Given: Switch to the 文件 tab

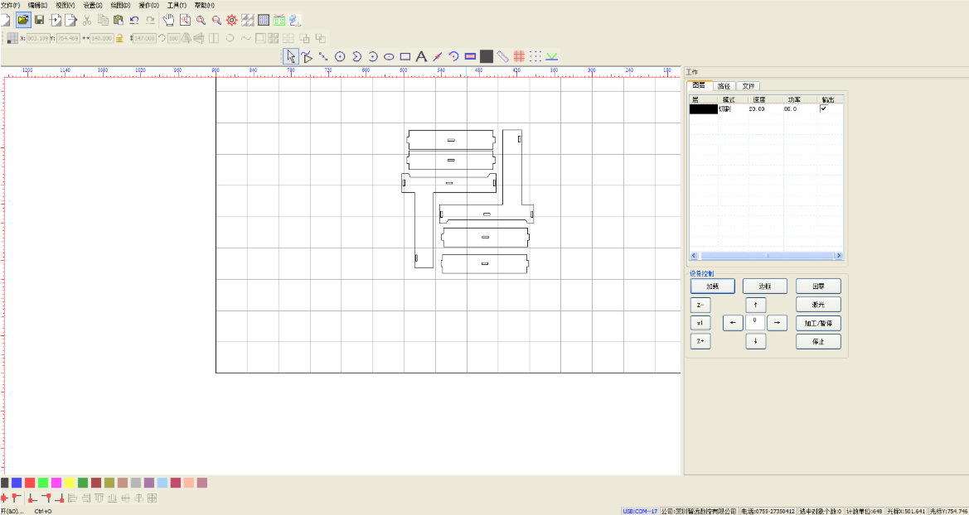Looking at the screenshot, I should (x=749, y=85).
